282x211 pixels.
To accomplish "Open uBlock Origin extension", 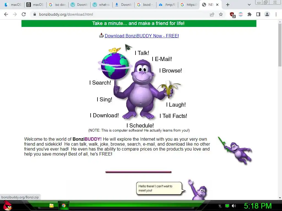I will (x=232, y=15).
